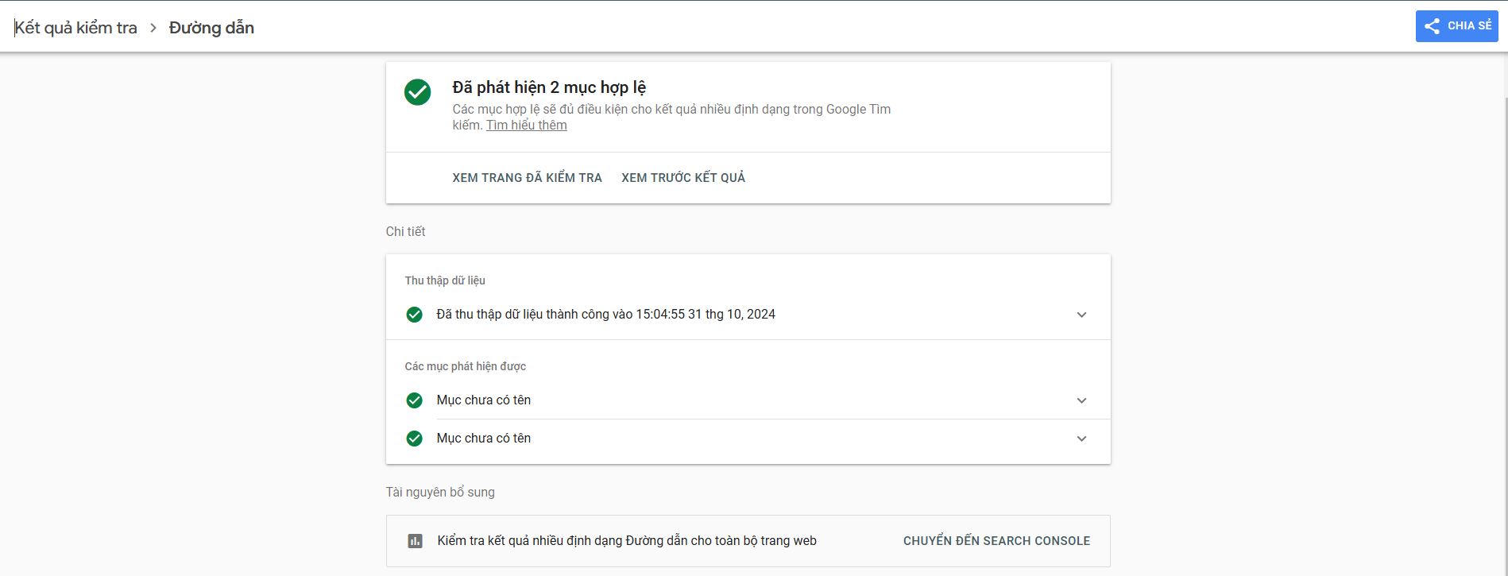1508x576 pixels.
Task: Click the Tài nguyên bổ sung heading
Action: pyautogui.click(x=440, y=493)
